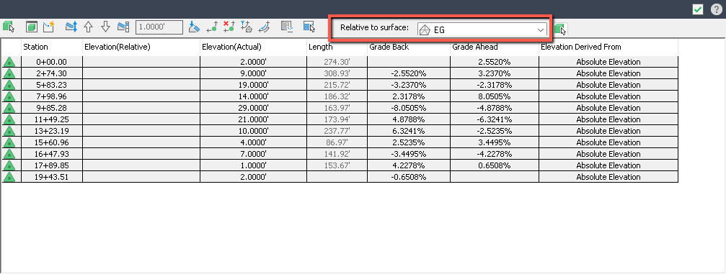Click the Grade Back column header
This screenshot has width=726, height=274.
(409, 47)
